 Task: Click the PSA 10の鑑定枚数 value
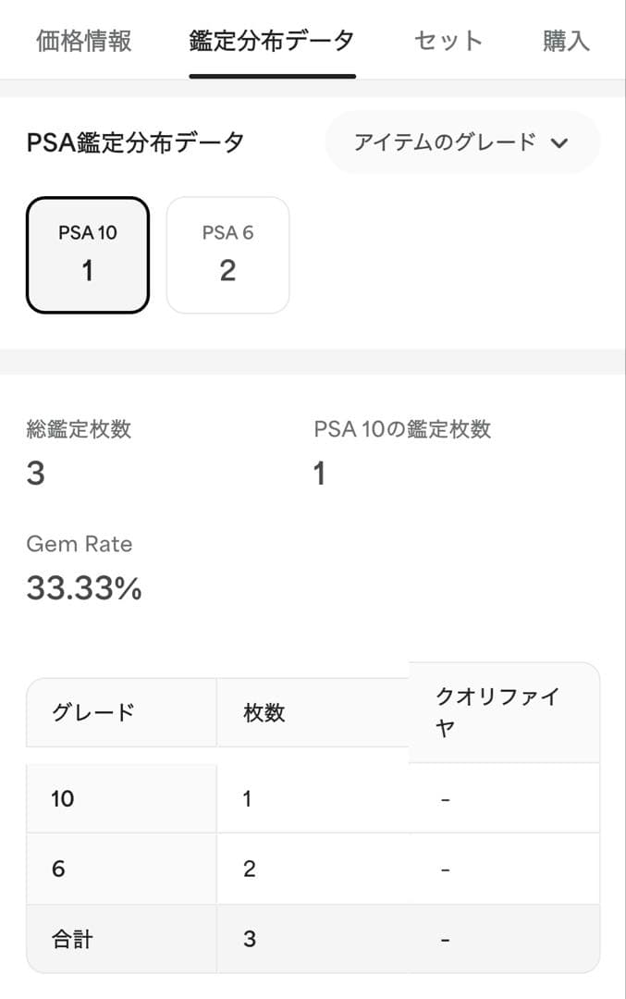[320, 474]
